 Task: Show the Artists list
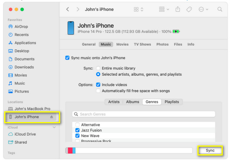coord(114,102)
